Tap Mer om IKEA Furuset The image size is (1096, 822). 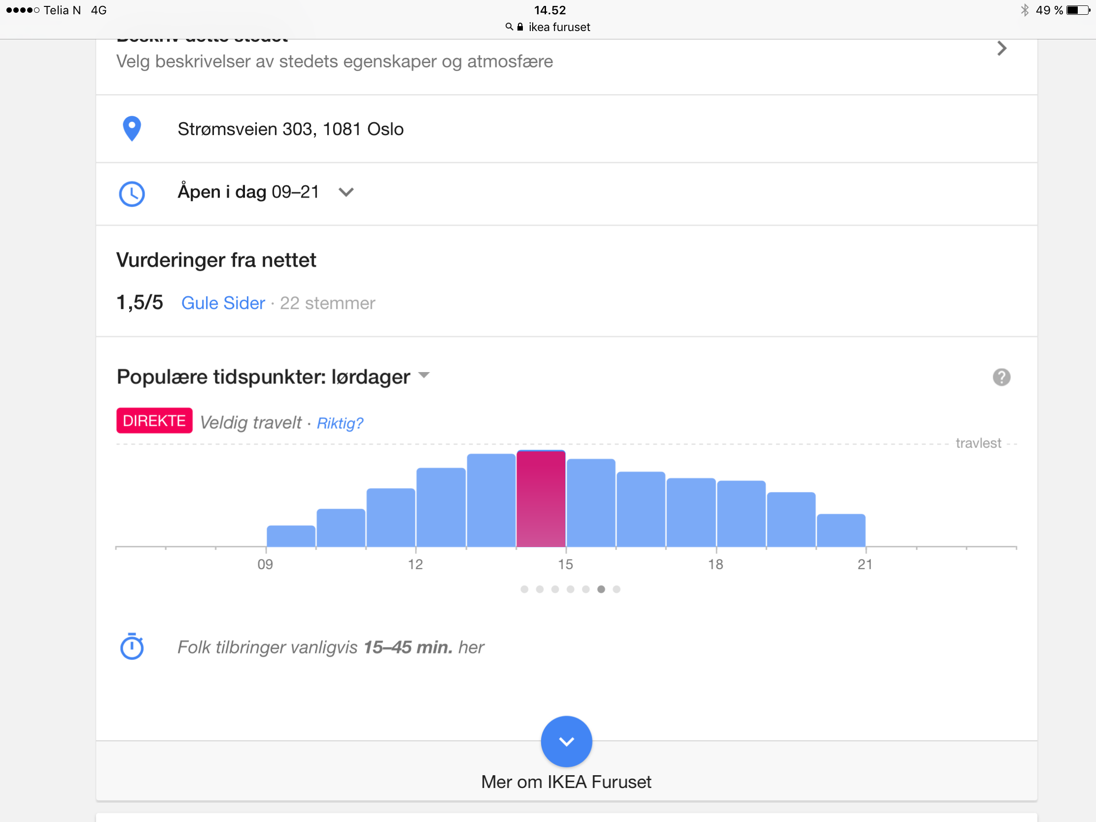tap(566, 782)
